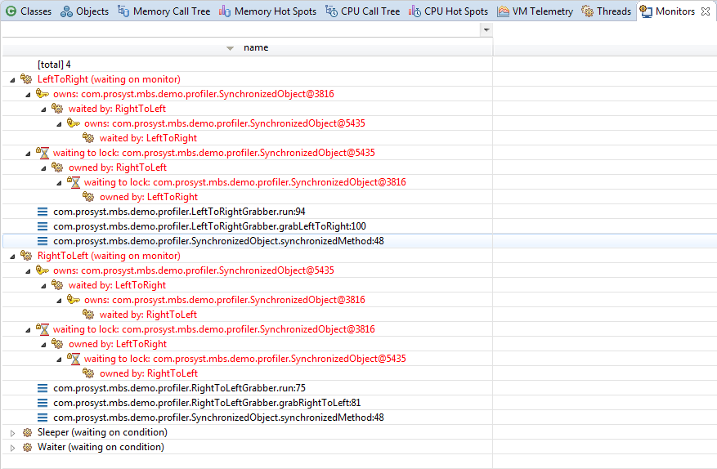The width and height of the screenshot is (717, 469).
Task: Click stack frame icon for LeftToRightGrabber.run:94
Action: [x=43, y=212]
